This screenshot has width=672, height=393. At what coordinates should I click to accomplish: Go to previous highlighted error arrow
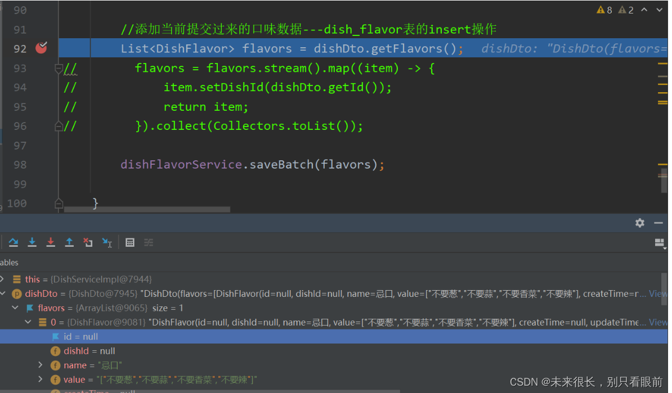644,10
